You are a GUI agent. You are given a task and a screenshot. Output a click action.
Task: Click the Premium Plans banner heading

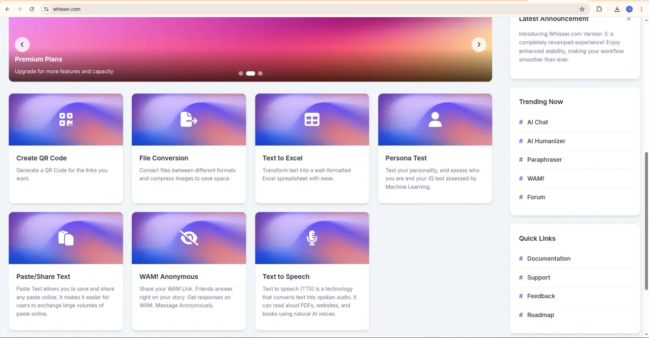39,59
